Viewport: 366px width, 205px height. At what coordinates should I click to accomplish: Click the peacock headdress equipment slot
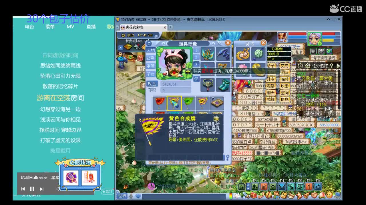(x=208, y=54)
